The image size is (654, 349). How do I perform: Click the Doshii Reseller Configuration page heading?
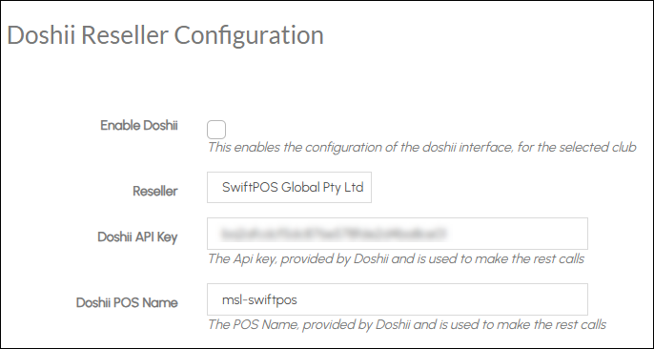(x=165, y=35)
